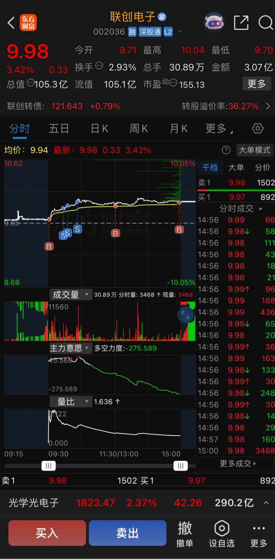Switch to the 分时 tab

point(20,129)
